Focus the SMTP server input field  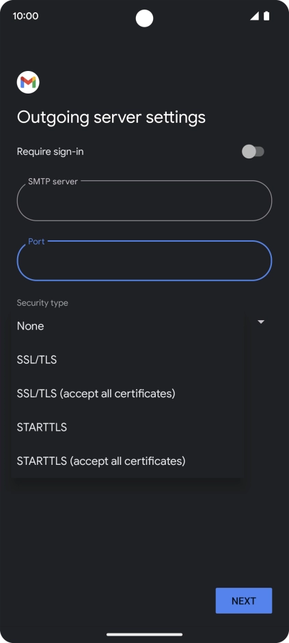click(145, 201)
